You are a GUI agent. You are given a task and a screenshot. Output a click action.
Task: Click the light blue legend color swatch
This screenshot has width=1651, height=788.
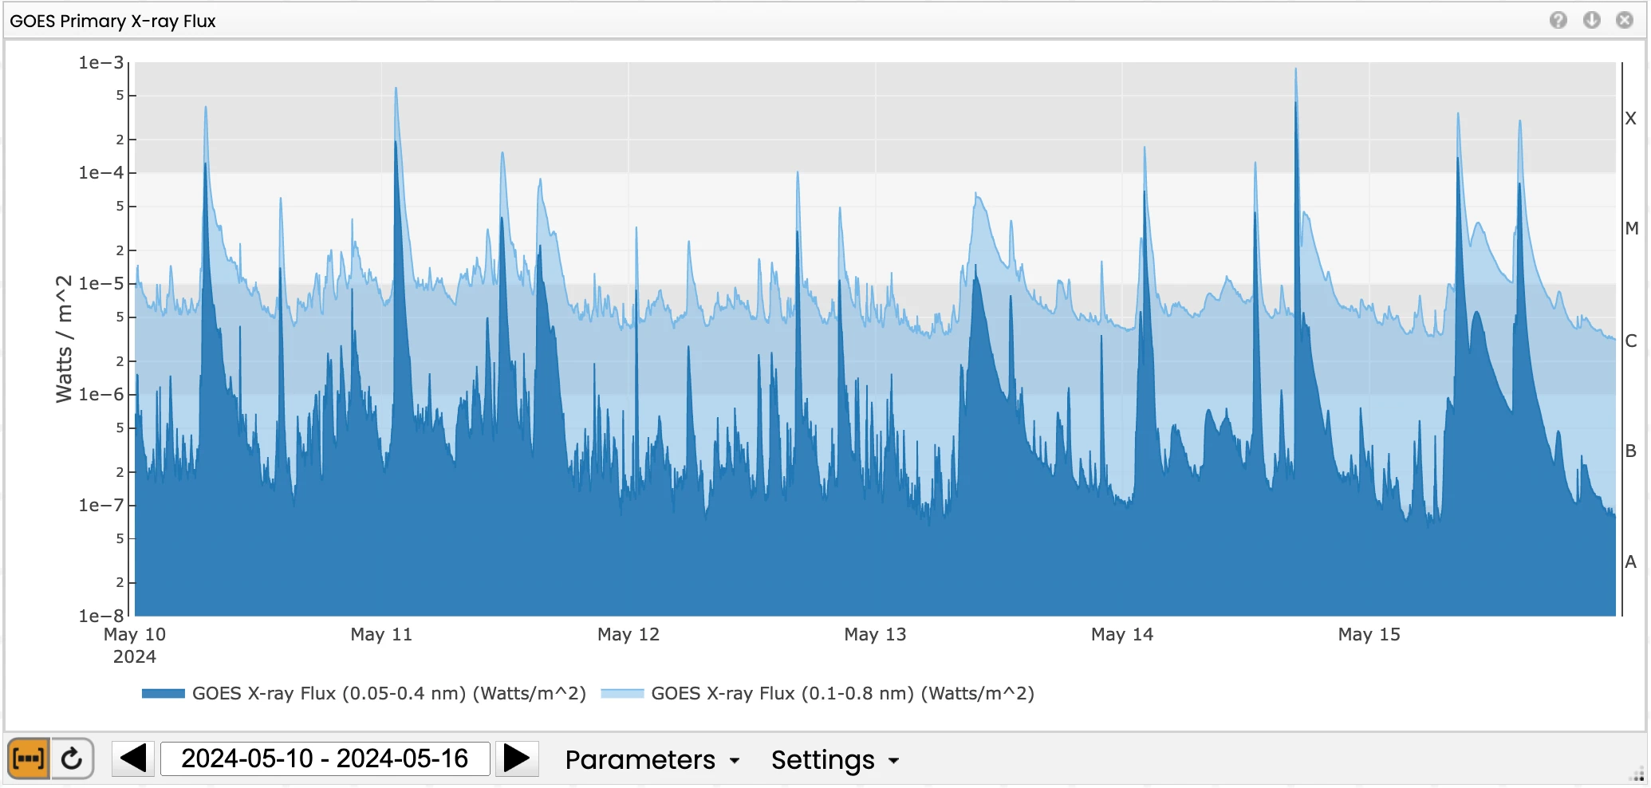pyautogui.click(x=621, y=693)
